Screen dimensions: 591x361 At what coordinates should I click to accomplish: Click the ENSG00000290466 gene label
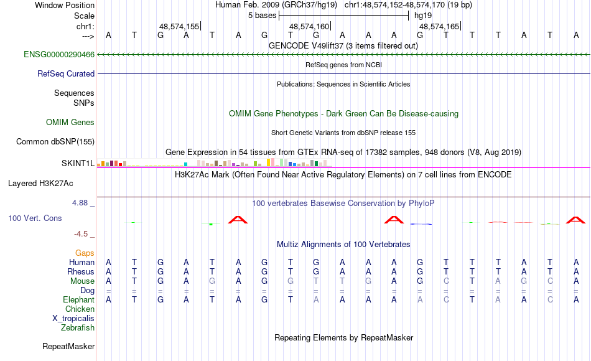pyautogui.click(x=59, y=54)
